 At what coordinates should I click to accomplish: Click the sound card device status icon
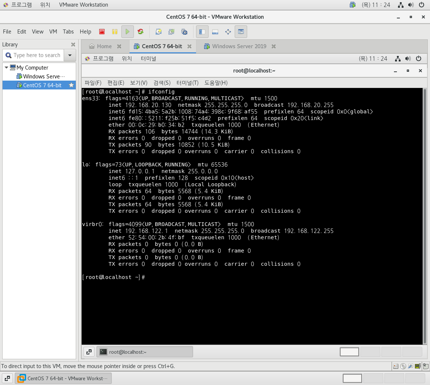(x=418, y=366)
